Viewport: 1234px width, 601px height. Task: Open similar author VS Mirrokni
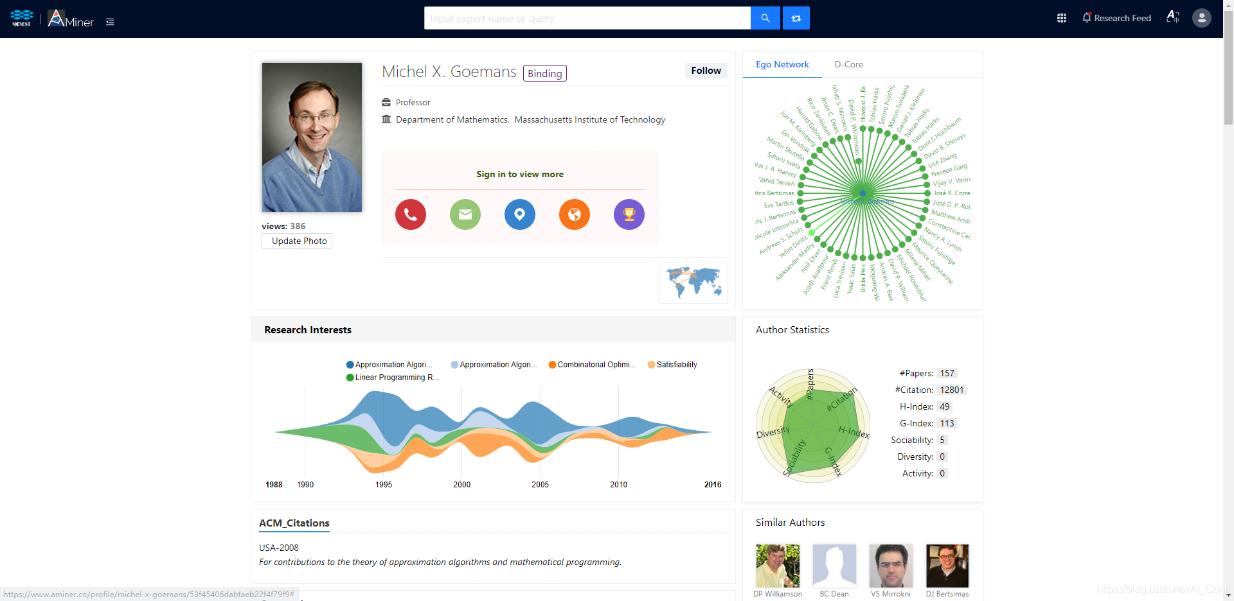point(891,571)
